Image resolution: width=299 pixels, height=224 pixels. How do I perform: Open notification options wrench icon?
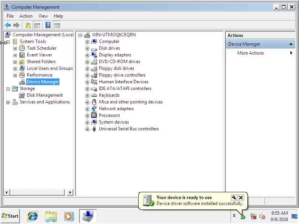234,197
